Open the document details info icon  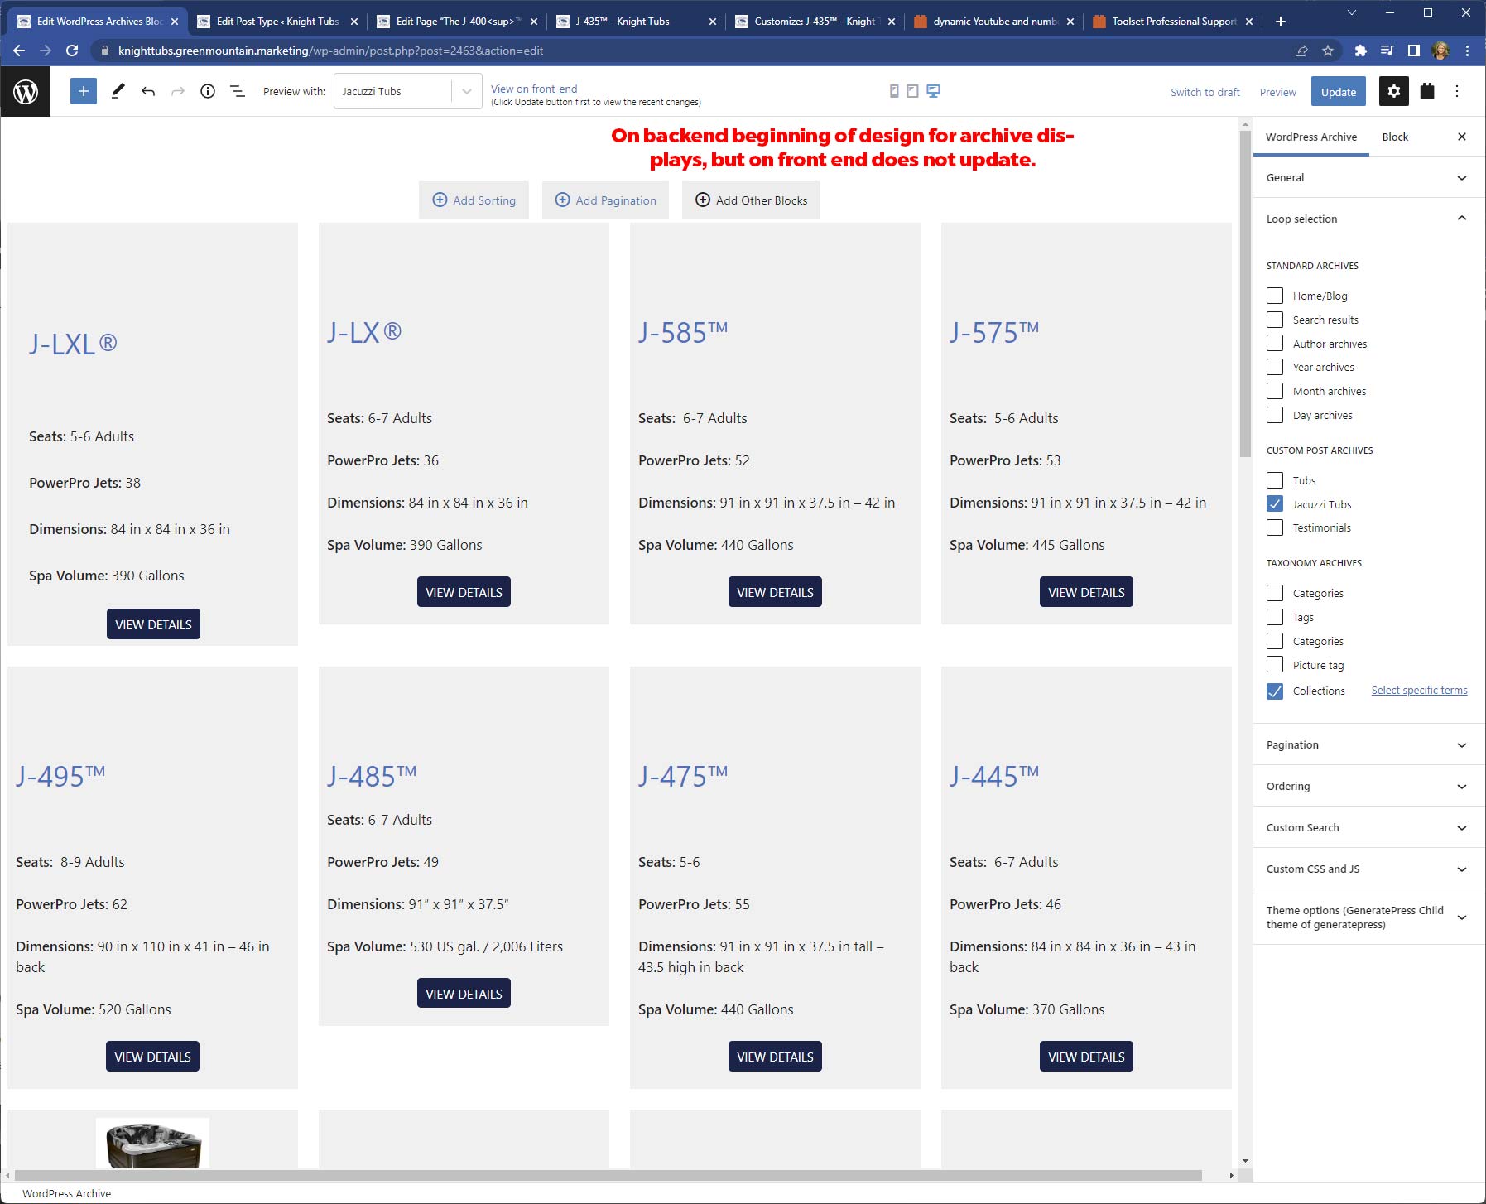[208, 91]
